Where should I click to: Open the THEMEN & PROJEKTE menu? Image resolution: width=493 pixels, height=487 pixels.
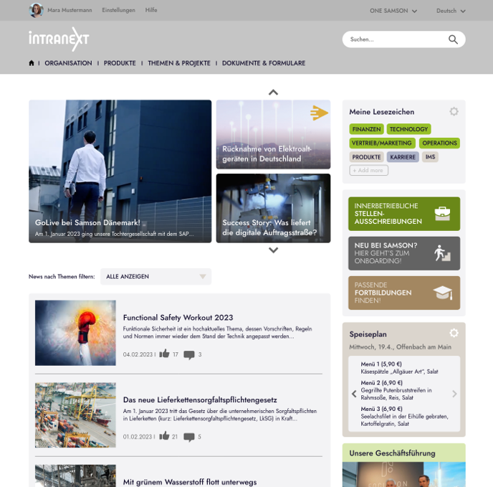click(x=179, y=63)
